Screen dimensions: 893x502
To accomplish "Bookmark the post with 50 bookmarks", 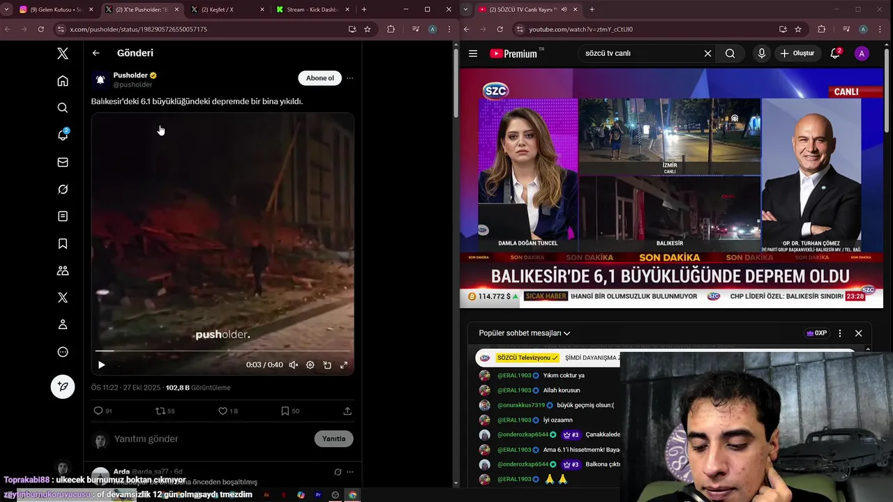I will [290, 411].
